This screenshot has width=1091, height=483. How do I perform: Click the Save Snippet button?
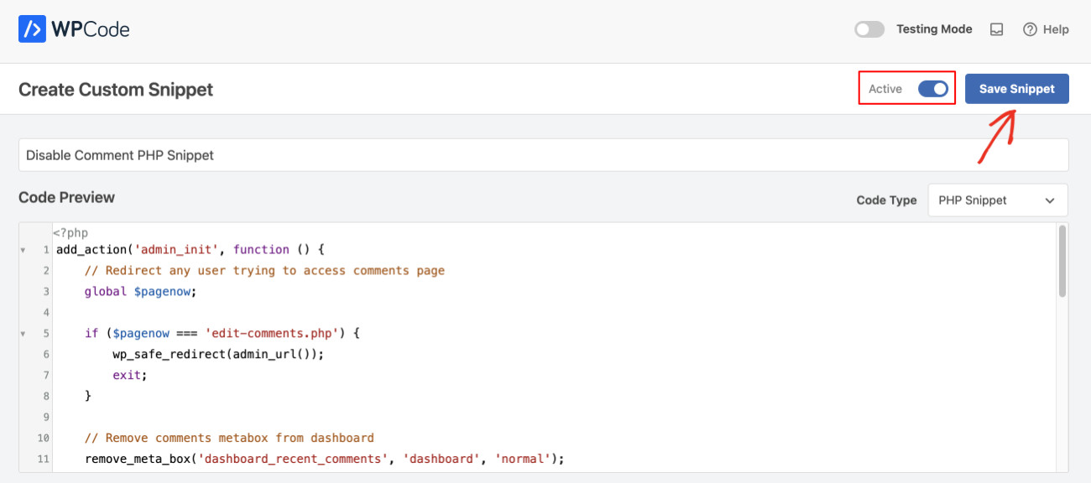(x=1016, y=88)
